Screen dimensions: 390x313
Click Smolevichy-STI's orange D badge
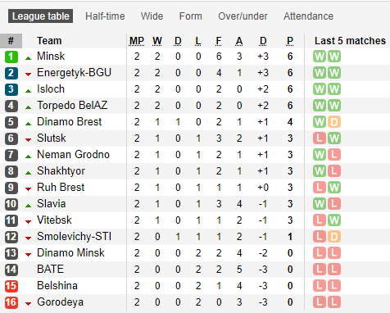(334, 237)
